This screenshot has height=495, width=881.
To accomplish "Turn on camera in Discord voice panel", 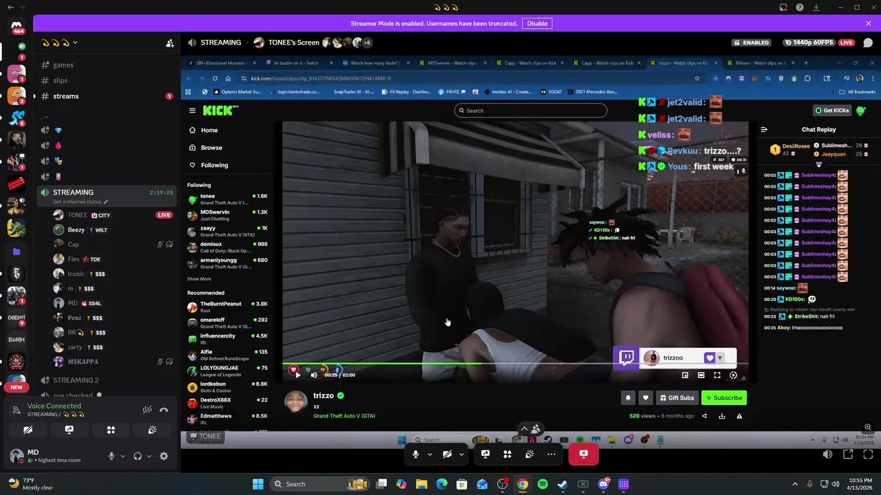I will pos(28,430).
